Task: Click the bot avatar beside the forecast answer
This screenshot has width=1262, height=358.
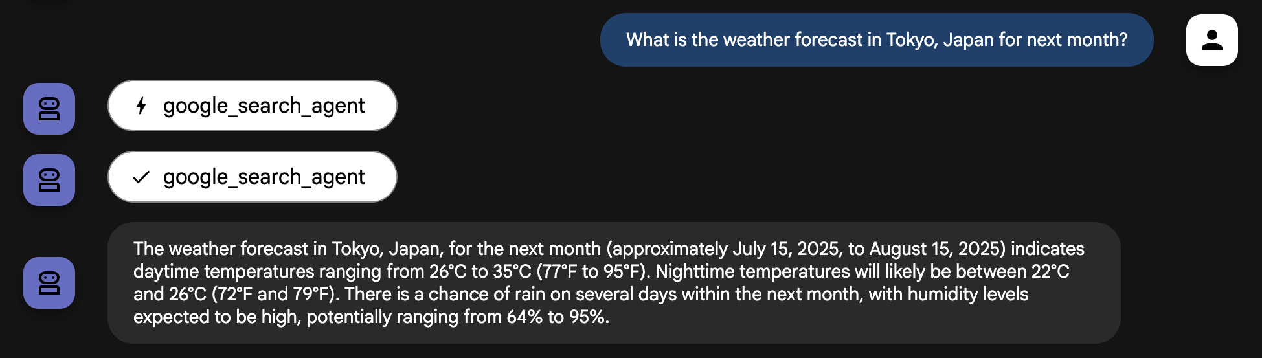Action: click(x=49, y=283)
